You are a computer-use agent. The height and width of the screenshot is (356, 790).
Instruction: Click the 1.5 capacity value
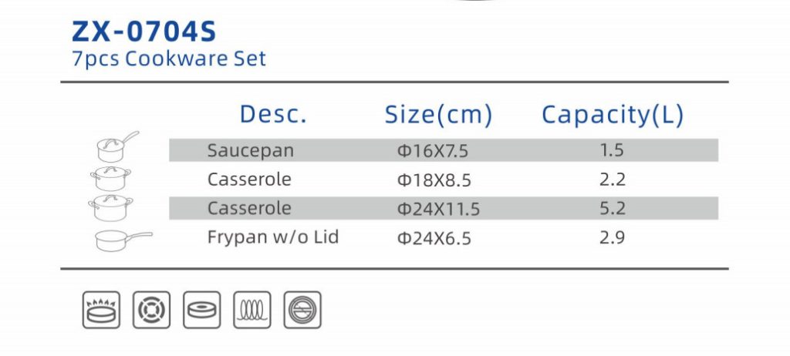[612, 150]
